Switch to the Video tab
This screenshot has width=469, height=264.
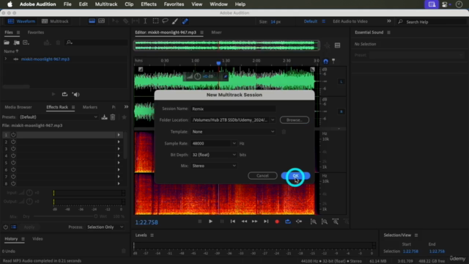37,239
